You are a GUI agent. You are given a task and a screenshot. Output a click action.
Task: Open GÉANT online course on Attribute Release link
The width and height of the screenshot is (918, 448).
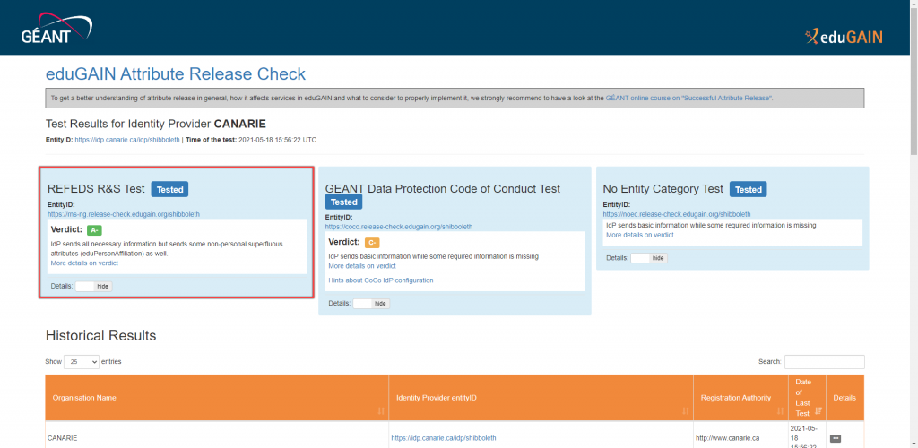pos(688,98)
